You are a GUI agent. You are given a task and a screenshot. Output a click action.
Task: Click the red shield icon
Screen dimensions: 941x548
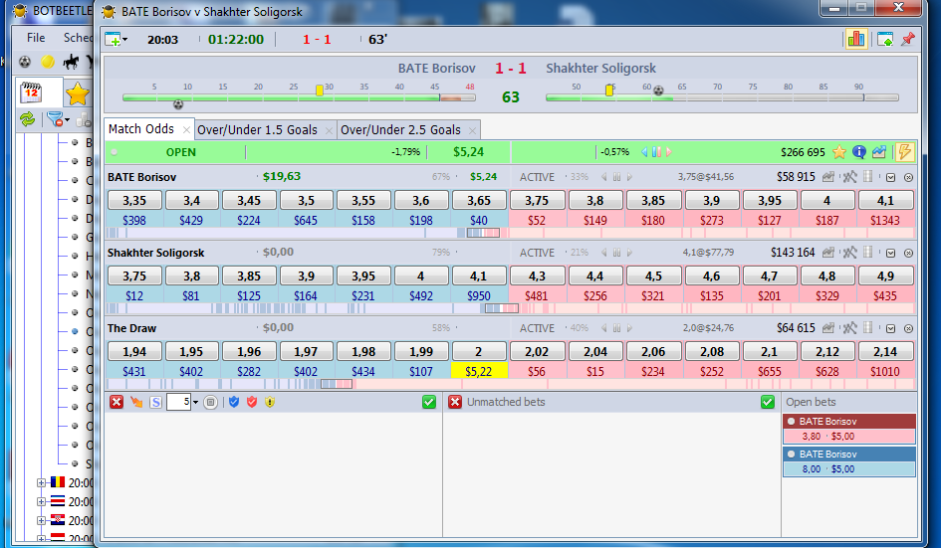click(x=252, y=402)
